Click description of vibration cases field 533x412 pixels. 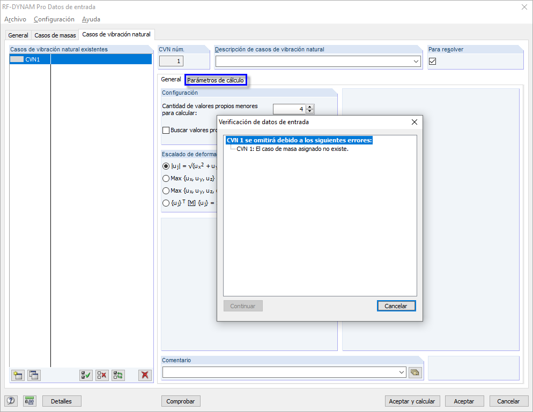click(x=314, y=62)
